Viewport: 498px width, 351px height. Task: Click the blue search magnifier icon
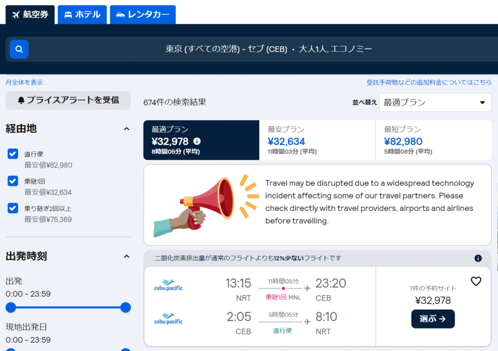click(x=19, y=49)
